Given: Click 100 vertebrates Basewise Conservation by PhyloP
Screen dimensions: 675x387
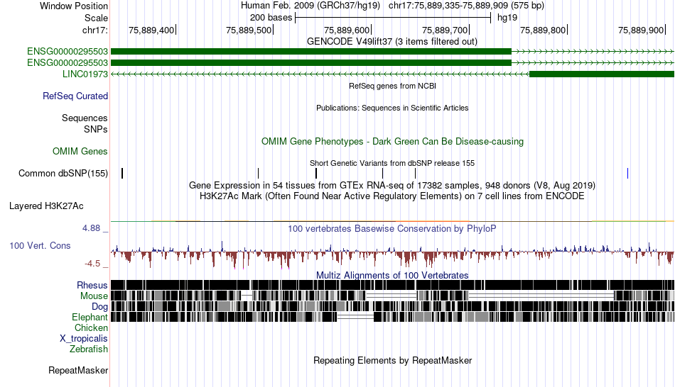Looking at the screenshot, I should point(392,228).
